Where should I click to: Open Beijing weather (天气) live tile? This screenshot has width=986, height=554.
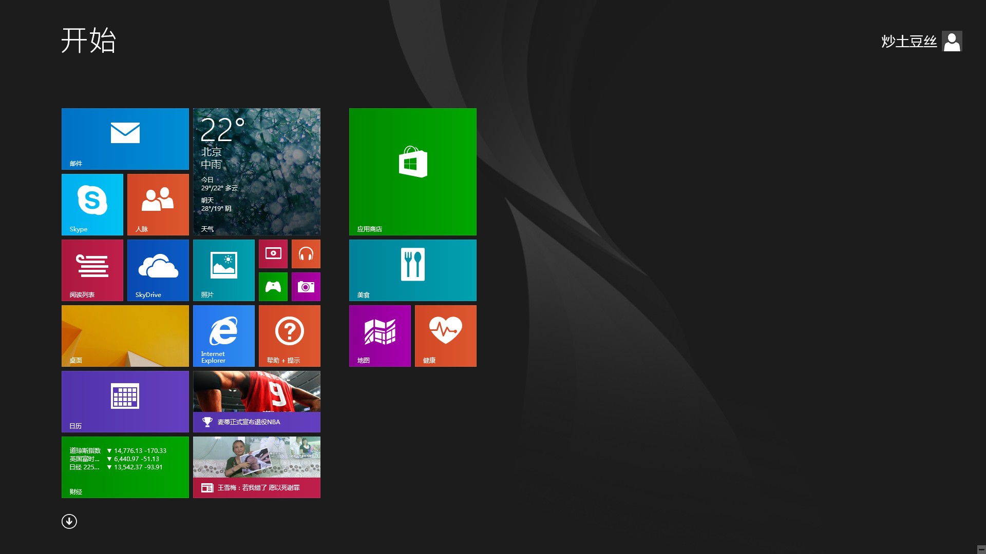point(256,171)
